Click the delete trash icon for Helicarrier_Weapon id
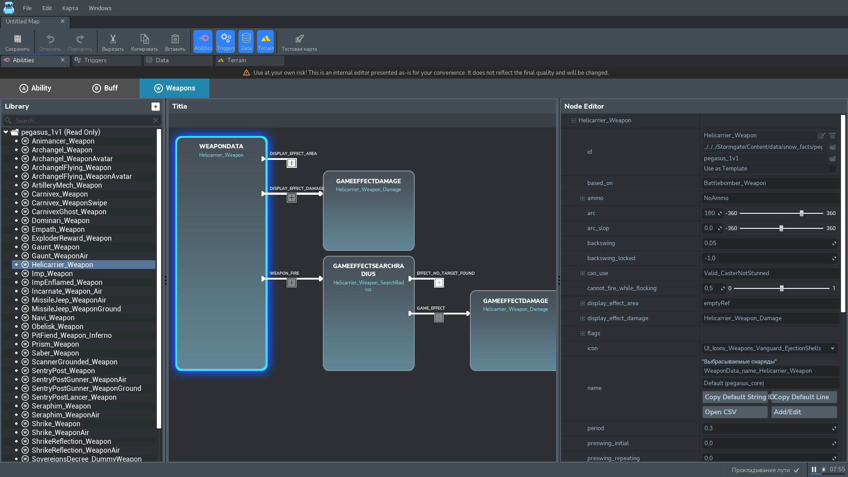This screenshot has height=477, width=848. coord(833,136)
